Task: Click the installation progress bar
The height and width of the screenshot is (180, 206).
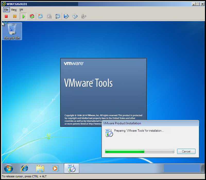Action: (x=140, y=151)
